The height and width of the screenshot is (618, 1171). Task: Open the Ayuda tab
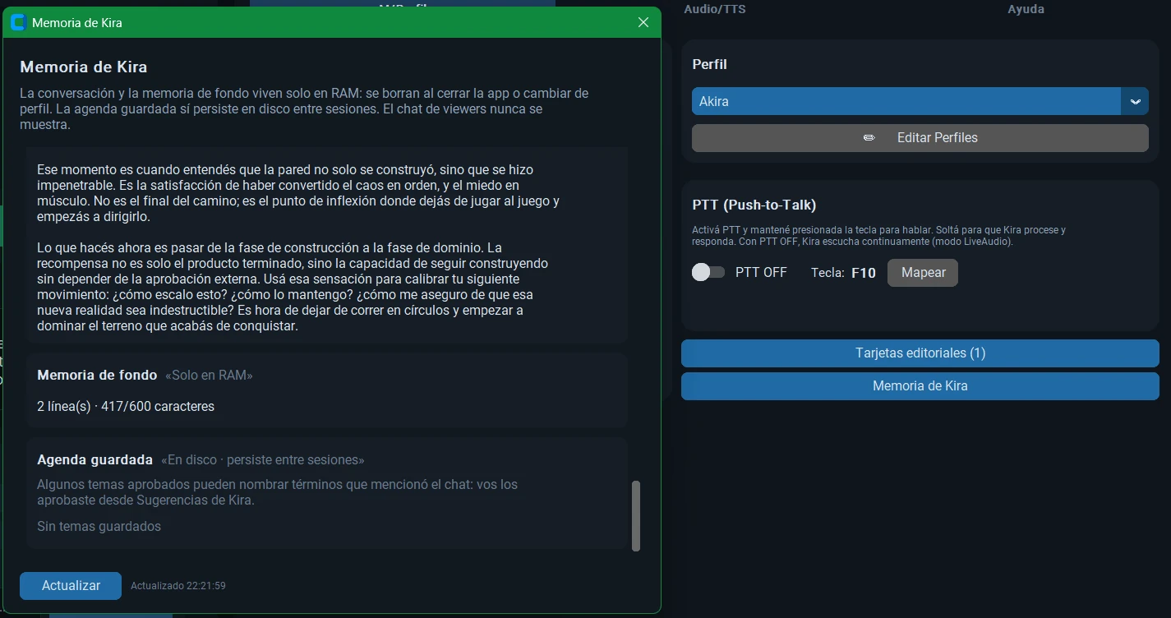click(1026, 9)
